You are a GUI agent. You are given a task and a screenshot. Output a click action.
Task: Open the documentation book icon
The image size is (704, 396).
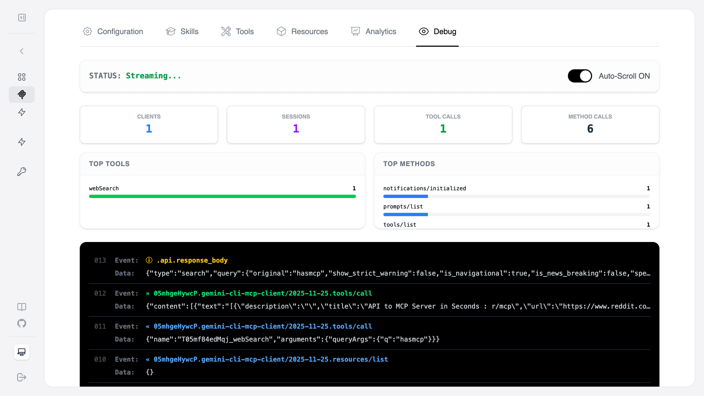[x=22, y=307]
